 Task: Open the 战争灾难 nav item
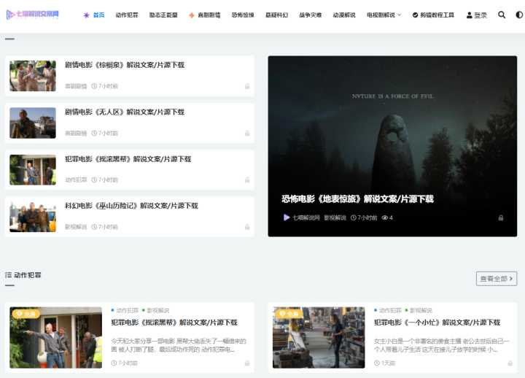click(x=311, y=15)
